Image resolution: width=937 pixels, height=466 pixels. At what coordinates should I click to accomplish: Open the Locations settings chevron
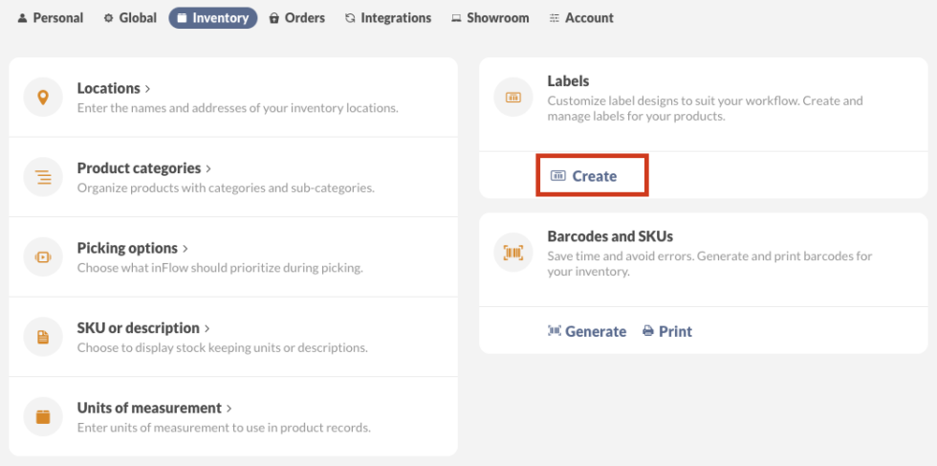(147, 88)
